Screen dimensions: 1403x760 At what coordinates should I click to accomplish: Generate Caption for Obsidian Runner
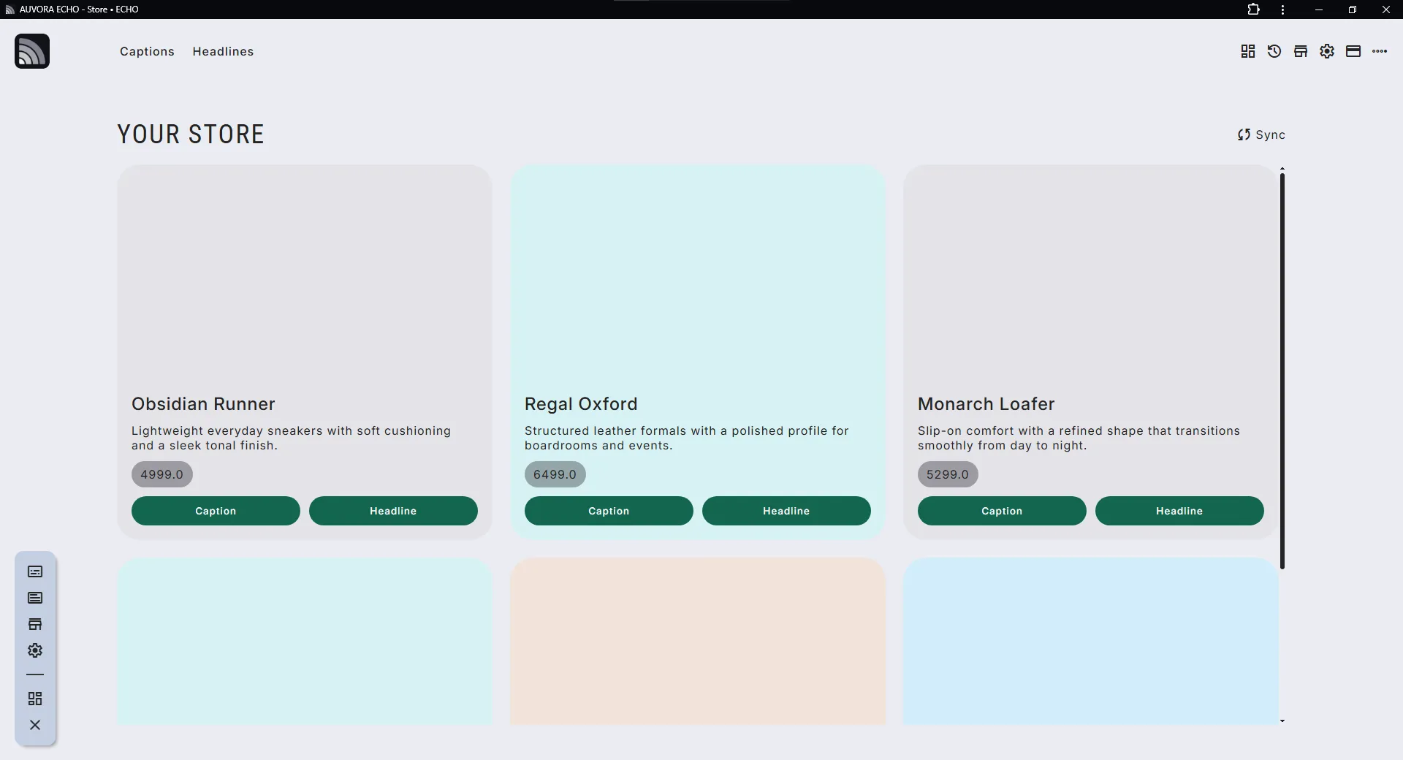click(x=216, y=511)
